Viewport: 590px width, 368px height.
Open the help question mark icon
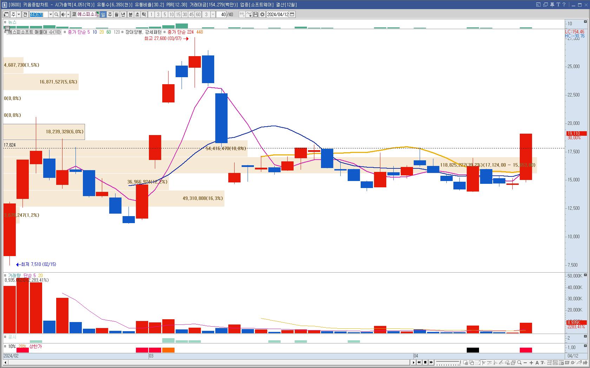click(x=564, y=5)
